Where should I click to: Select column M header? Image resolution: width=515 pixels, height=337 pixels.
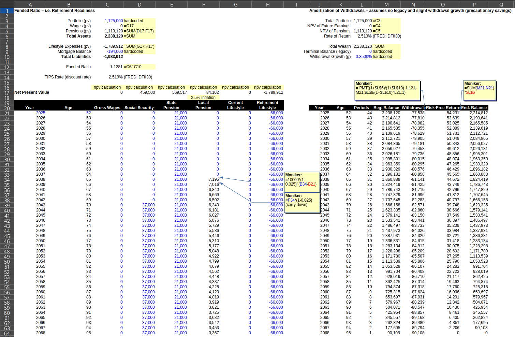click(386, 4)
